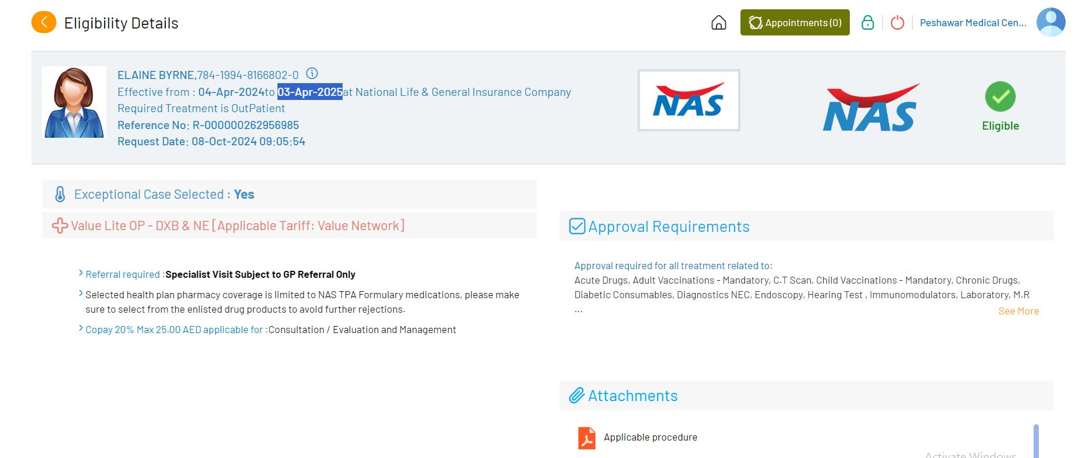Open the Applicable procedure PDF icon
1079x458 pixels.
[x=586, y=438]
